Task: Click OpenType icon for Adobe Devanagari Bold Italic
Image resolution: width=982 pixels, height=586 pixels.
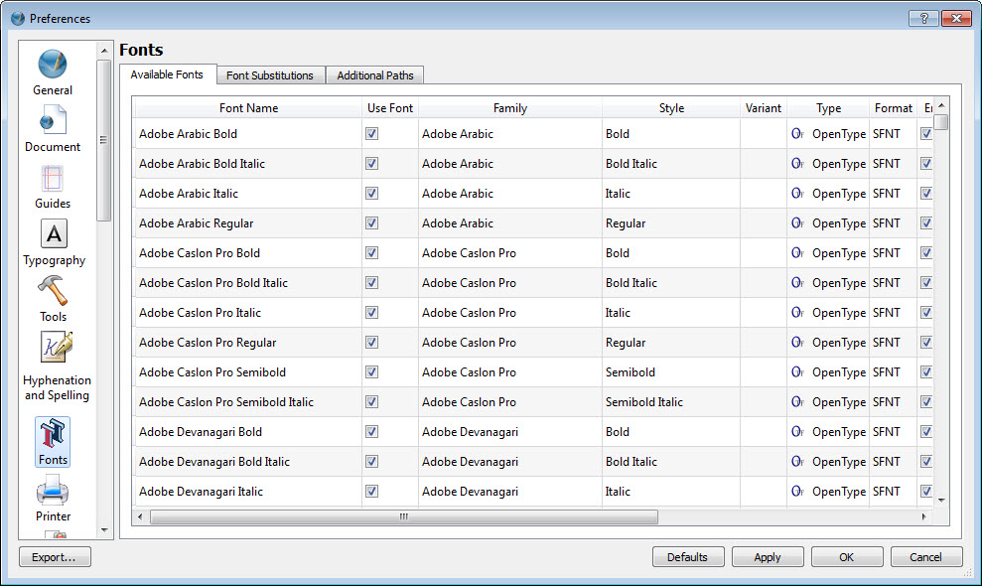Action: [797, 461]
